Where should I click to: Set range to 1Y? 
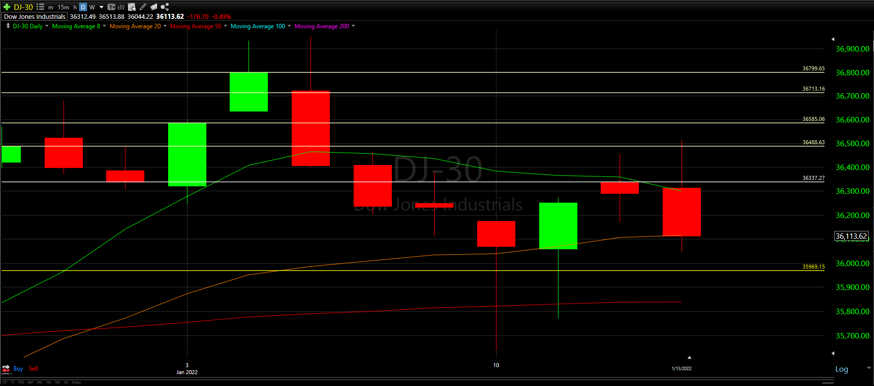click(x=12, y=383)
